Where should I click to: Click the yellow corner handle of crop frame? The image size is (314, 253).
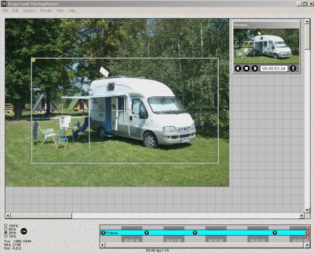coord(33,60)
